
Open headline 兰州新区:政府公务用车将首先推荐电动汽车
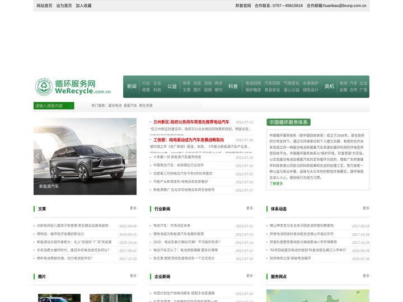(191, 122)
